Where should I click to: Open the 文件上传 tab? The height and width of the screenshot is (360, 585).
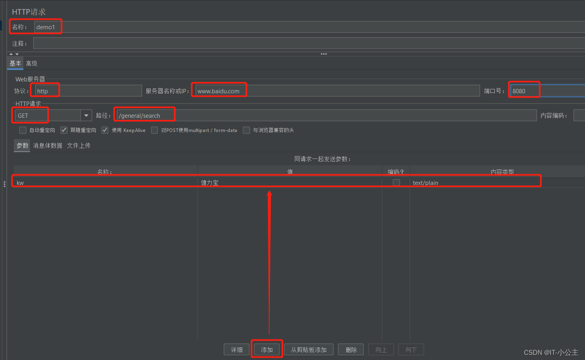pos(79,145)
